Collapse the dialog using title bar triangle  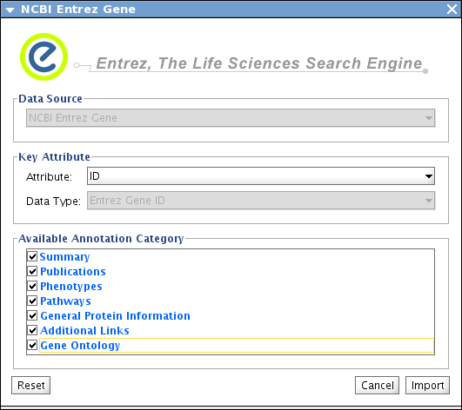[x=10, y=10]
